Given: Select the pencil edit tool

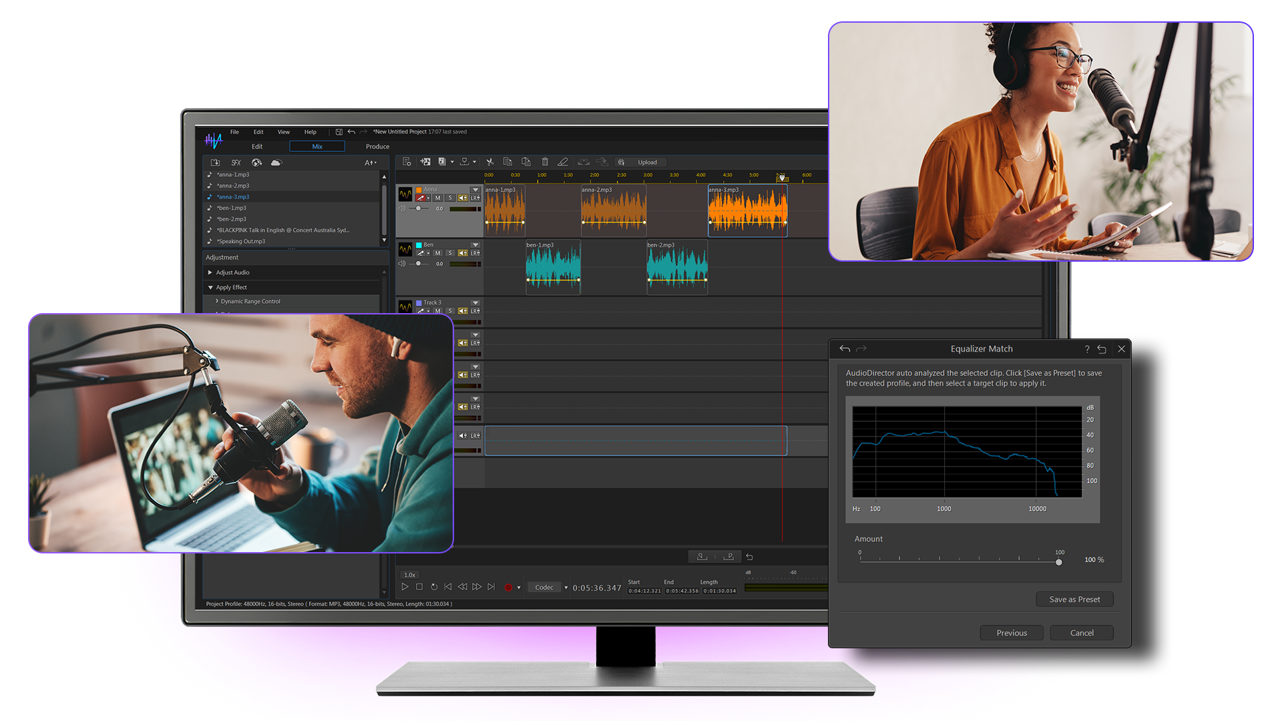Looking at the screenshot, I should [563, 162].
